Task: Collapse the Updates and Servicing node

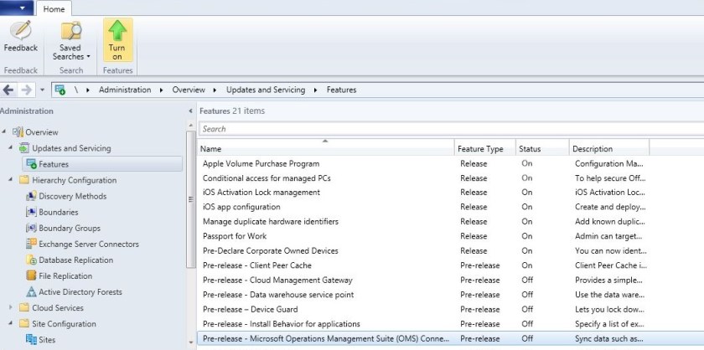Action: pyautogui.click(x=11, y=148)
